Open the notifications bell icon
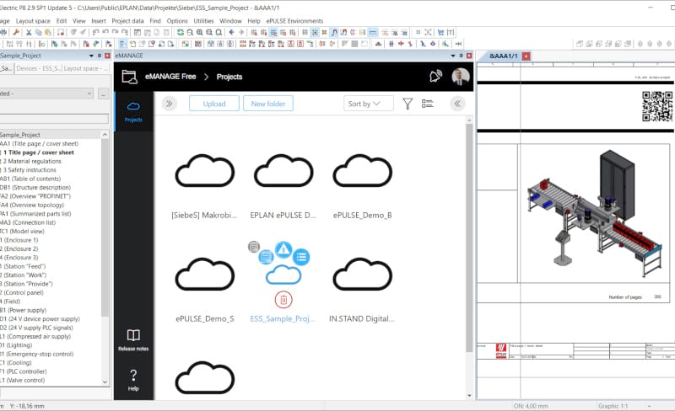This screenshot has width=675, height=411. (435, 77)
